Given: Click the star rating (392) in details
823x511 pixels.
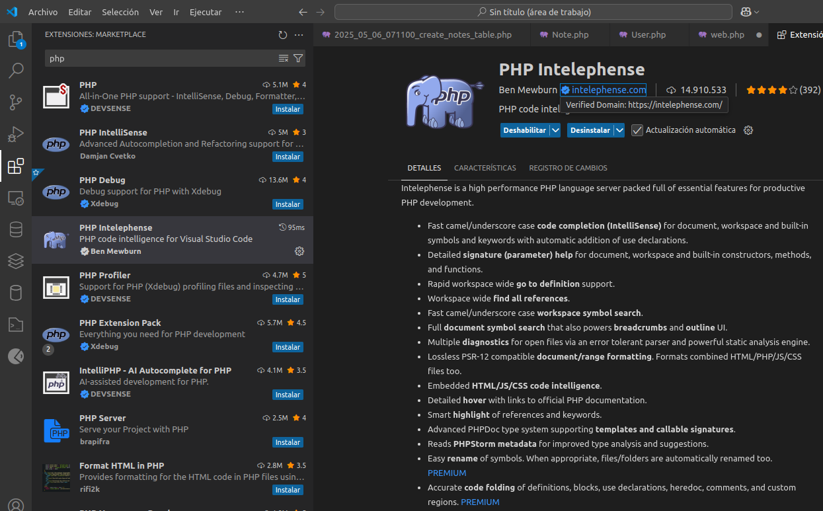Looking at the screenshot, I should click(783, 90).
